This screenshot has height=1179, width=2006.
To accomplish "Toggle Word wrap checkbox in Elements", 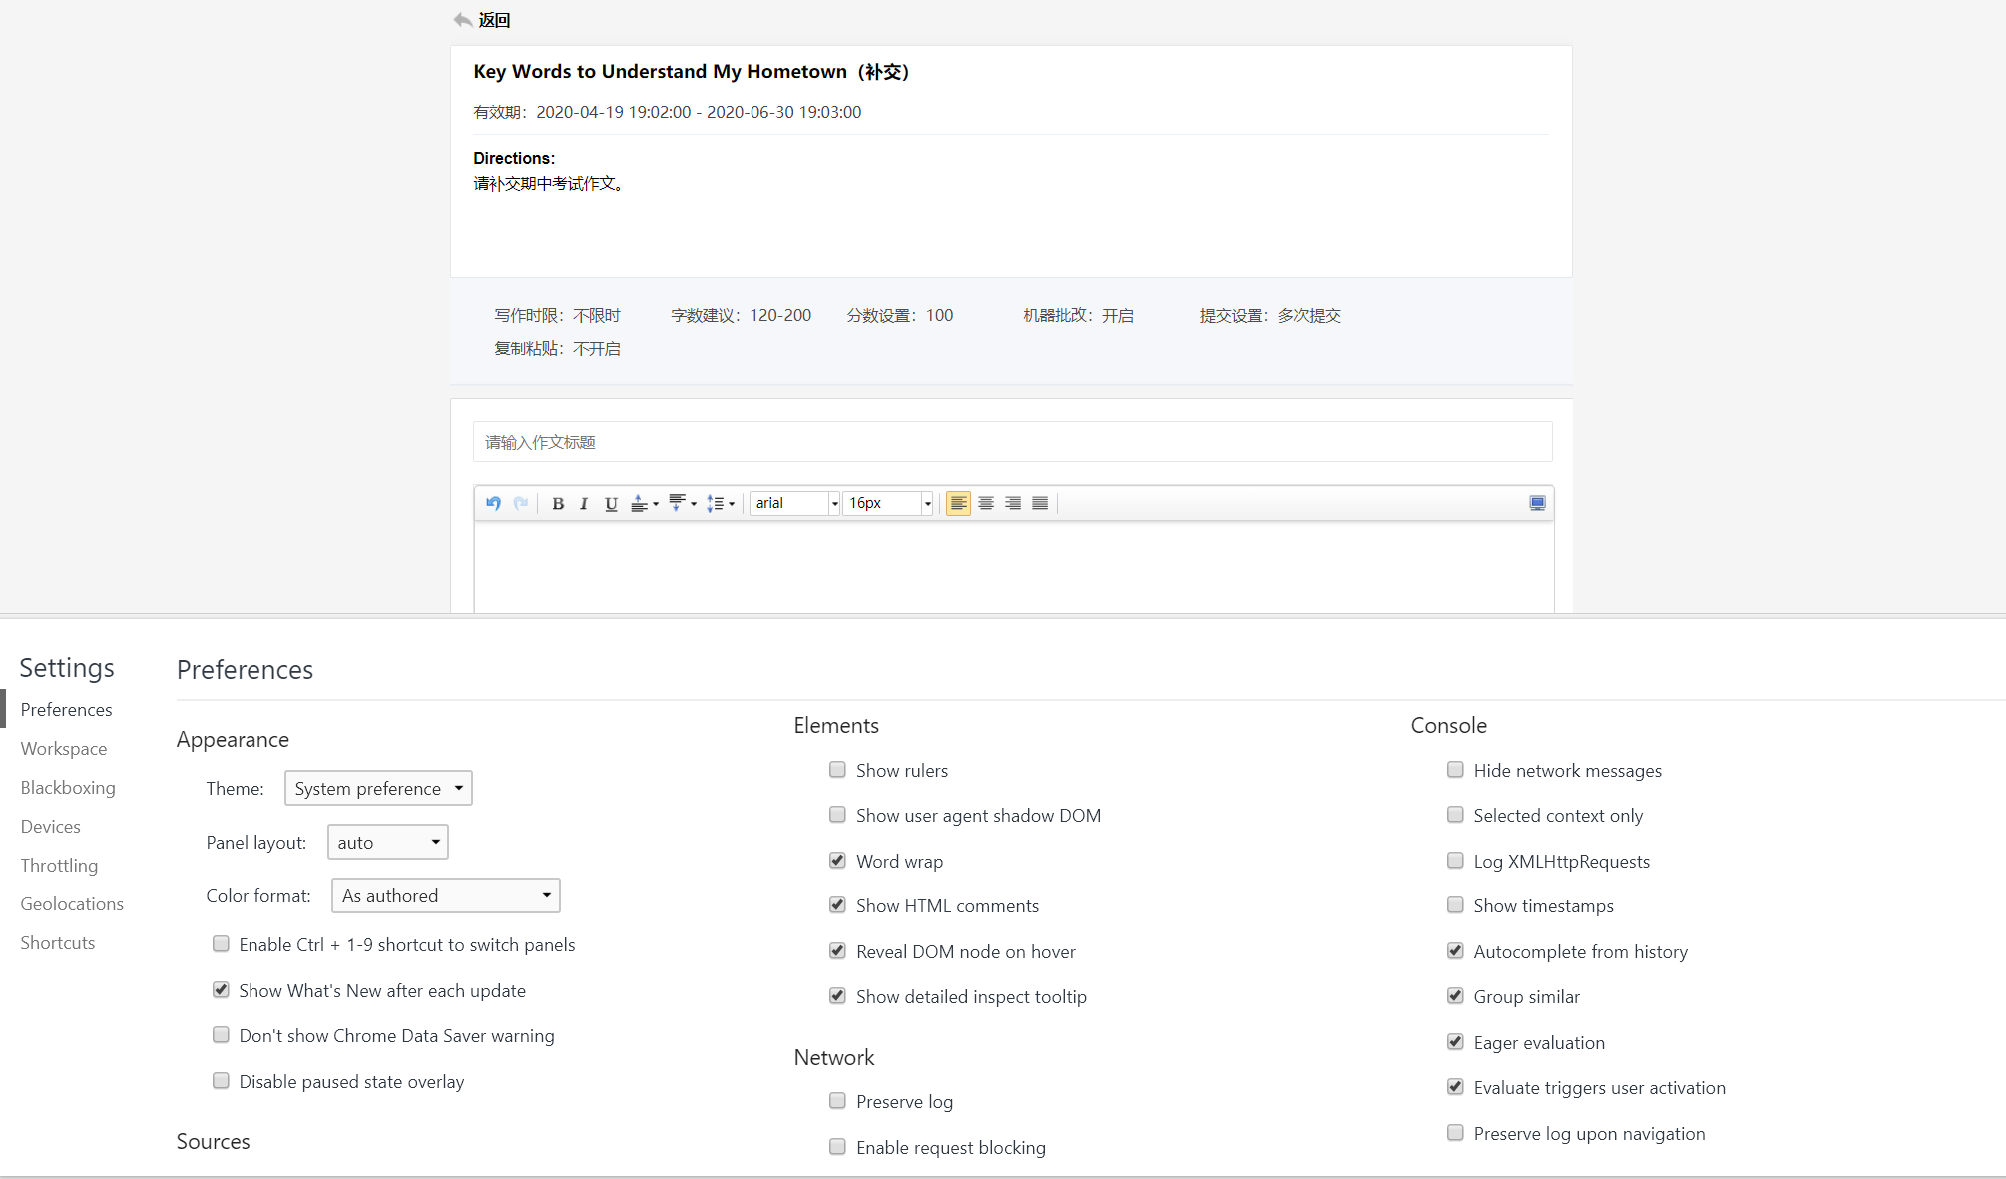I will coord(837,861).
